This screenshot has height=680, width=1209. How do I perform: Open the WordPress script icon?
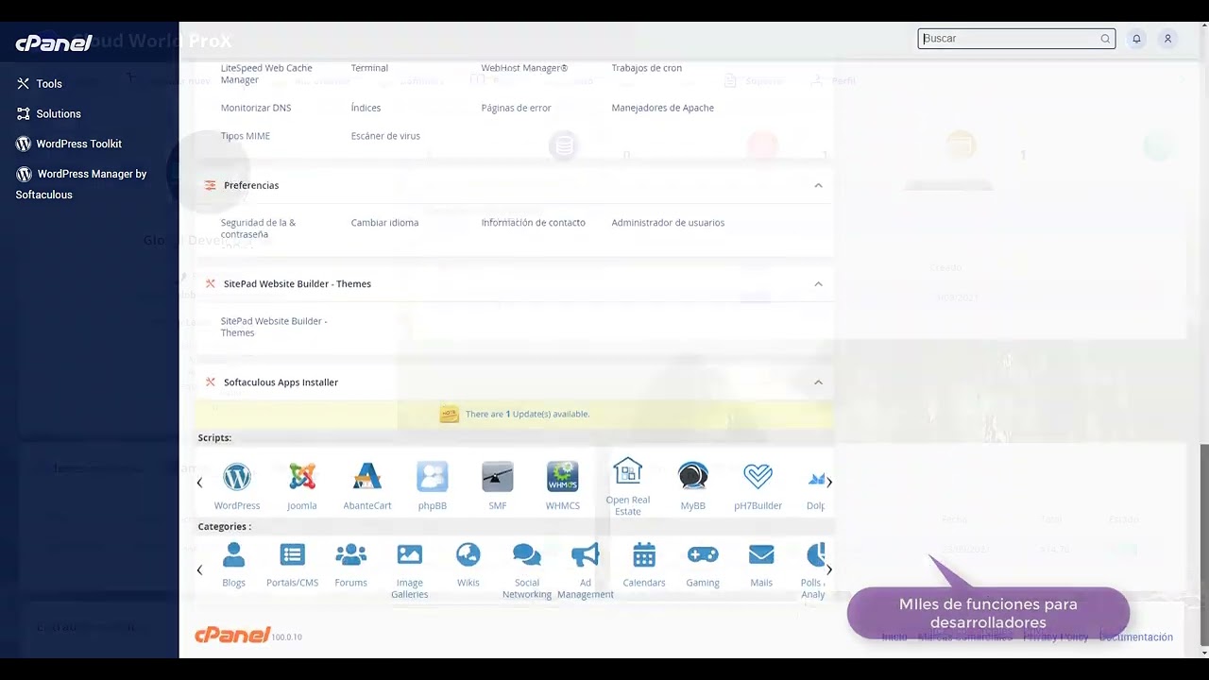(237, 477)
